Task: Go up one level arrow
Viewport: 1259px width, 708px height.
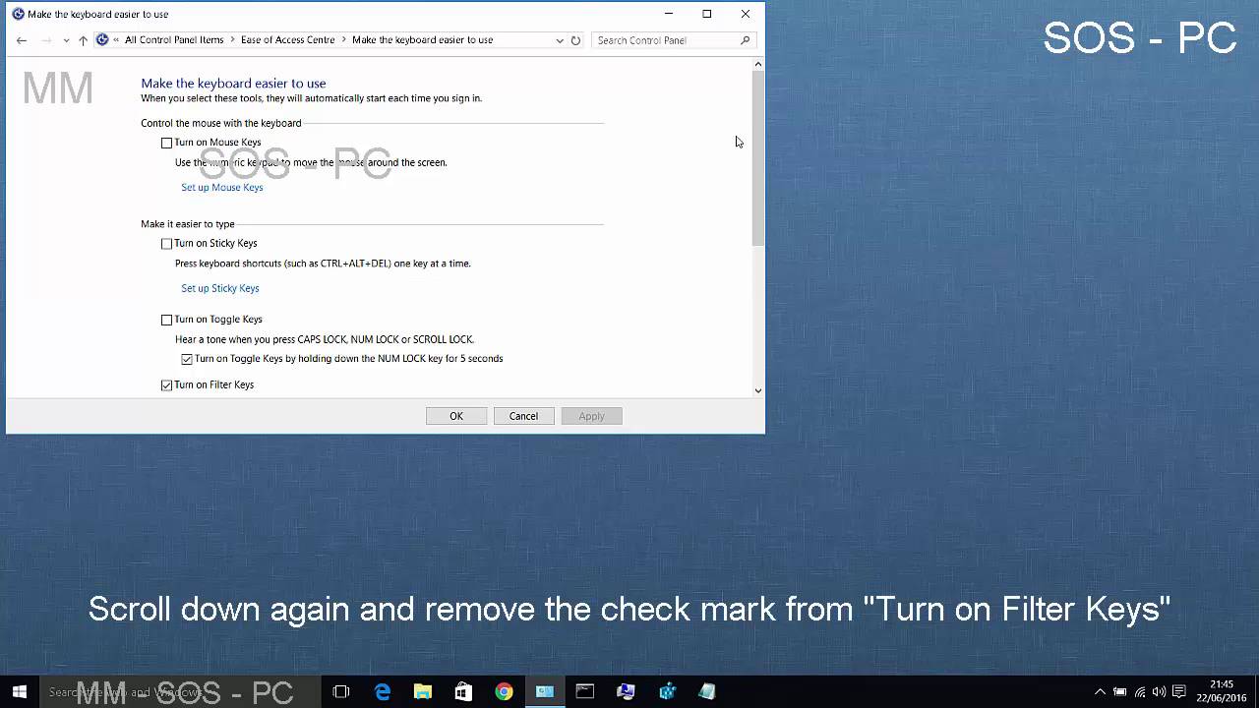Action: [83, 40]
